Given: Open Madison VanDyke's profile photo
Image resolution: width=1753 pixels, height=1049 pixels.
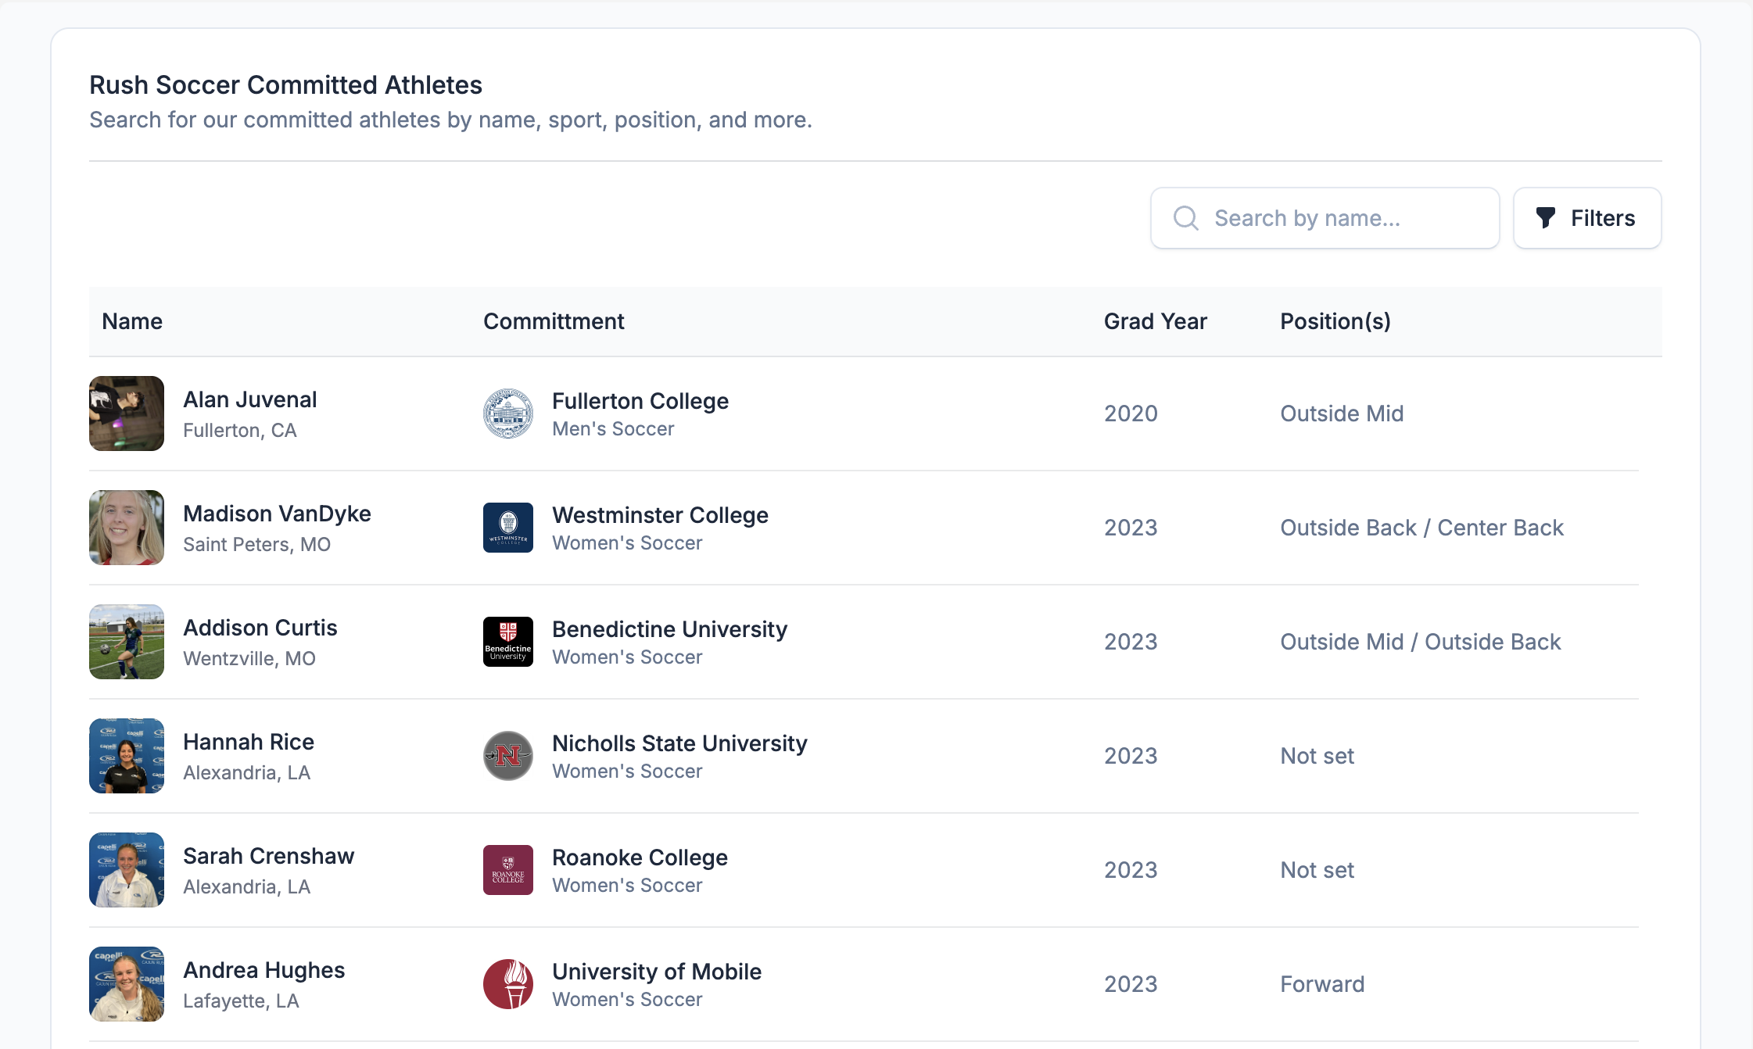Looking at the screenshot, I should [x=127, y=528].
